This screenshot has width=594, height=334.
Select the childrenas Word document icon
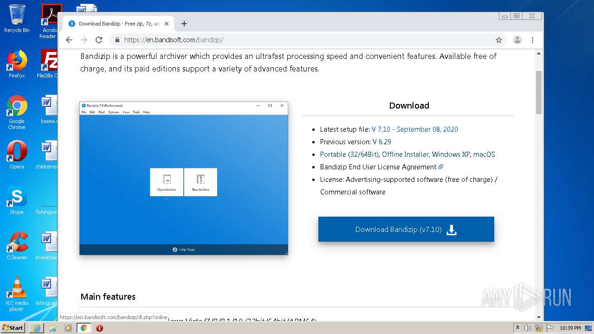click(47, 155)
